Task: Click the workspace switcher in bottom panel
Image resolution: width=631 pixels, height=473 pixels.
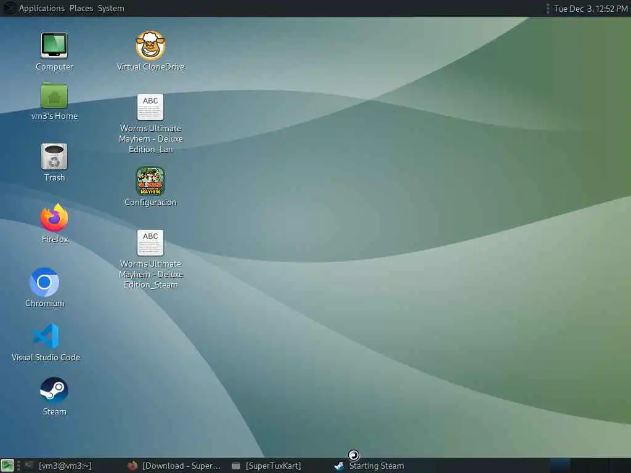Action: (590, 466)
